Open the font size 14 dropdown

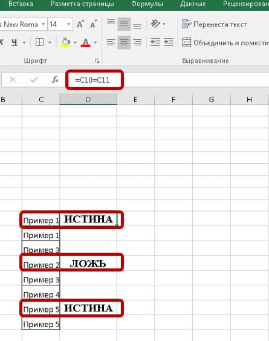point(68,24)
